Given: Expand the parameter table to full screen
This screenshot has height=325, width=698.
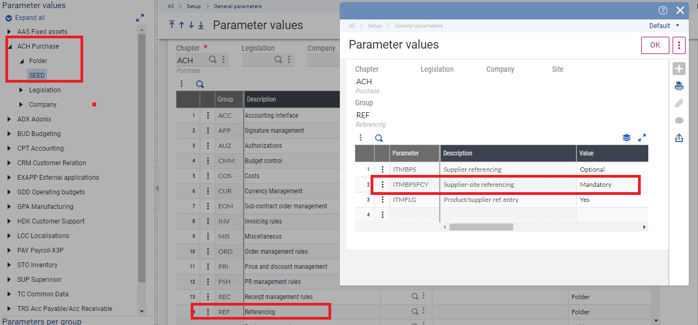Looking at the screenshot, I should [x=642, y=138].
